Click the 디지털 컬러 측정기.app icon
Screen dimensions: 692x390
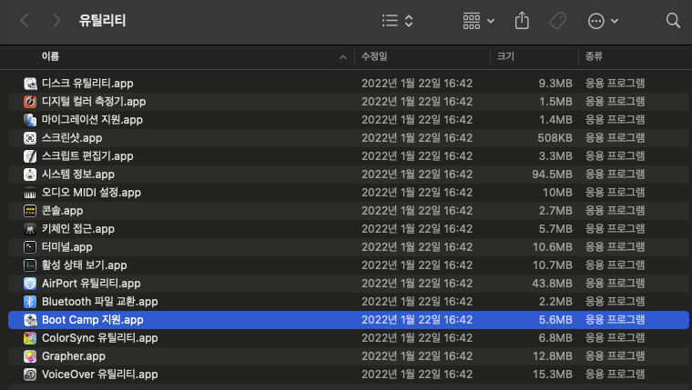tap(30, 101)
